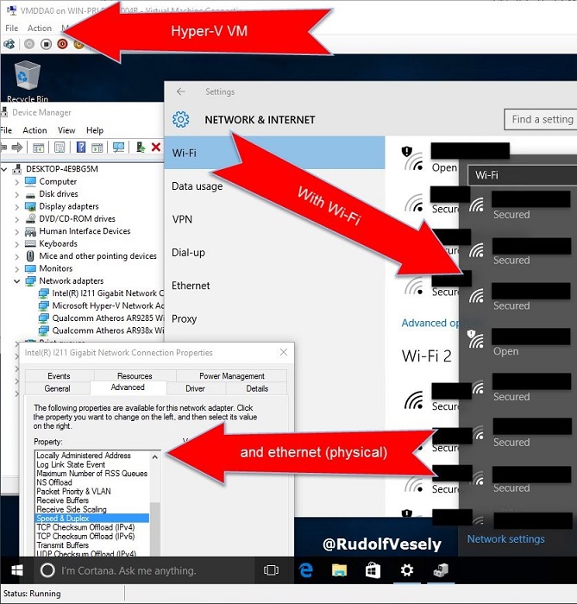Click the Update driver software icon
Screen dimensions: 577x604
[141, 148]
